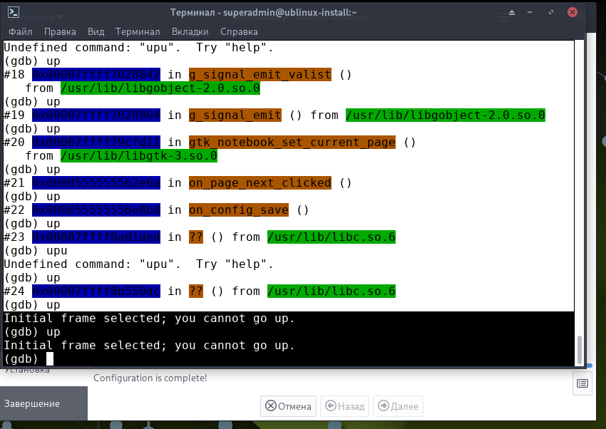Click the Далее next button
The width and height of the screenshot is (606, 429).
point(397,406)
